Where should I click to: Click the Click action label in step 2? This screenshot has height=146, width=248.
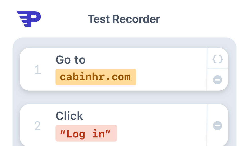[69, 116]
